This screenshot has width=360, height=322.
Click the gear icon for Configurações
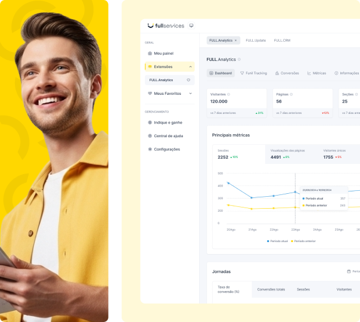pyautogui.click(x=150, y=149)
